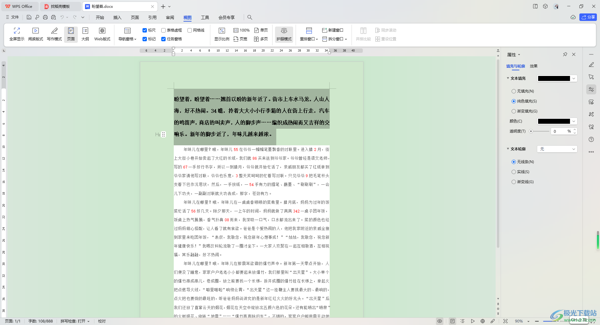Viewport: 600px width, 325px height.
Task: Open the Navigation Pane (导航窗格) dropdown
Action: tap(127, 34)
